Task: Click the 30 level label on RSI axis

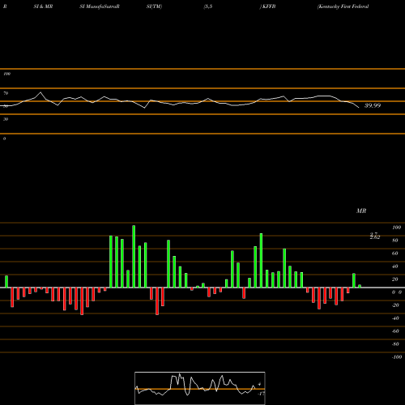Action: pyautogui.click(x=6, y=119)
